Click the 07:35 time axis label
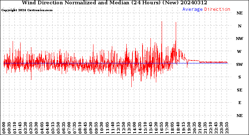Image resolution: width=249 pixels, height=135 pixels. (x=74, y=128)
